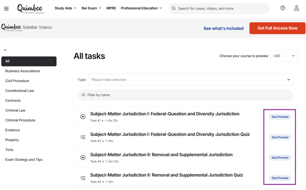Open the UBE course preview dropdown
The width and height of the screenshot is (306, 190).
pos(284,56)
